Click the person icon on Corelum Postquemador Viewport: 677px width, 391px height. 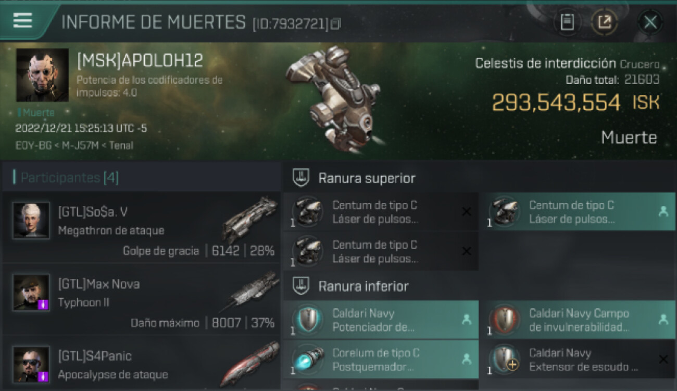[x=466, y=359]
